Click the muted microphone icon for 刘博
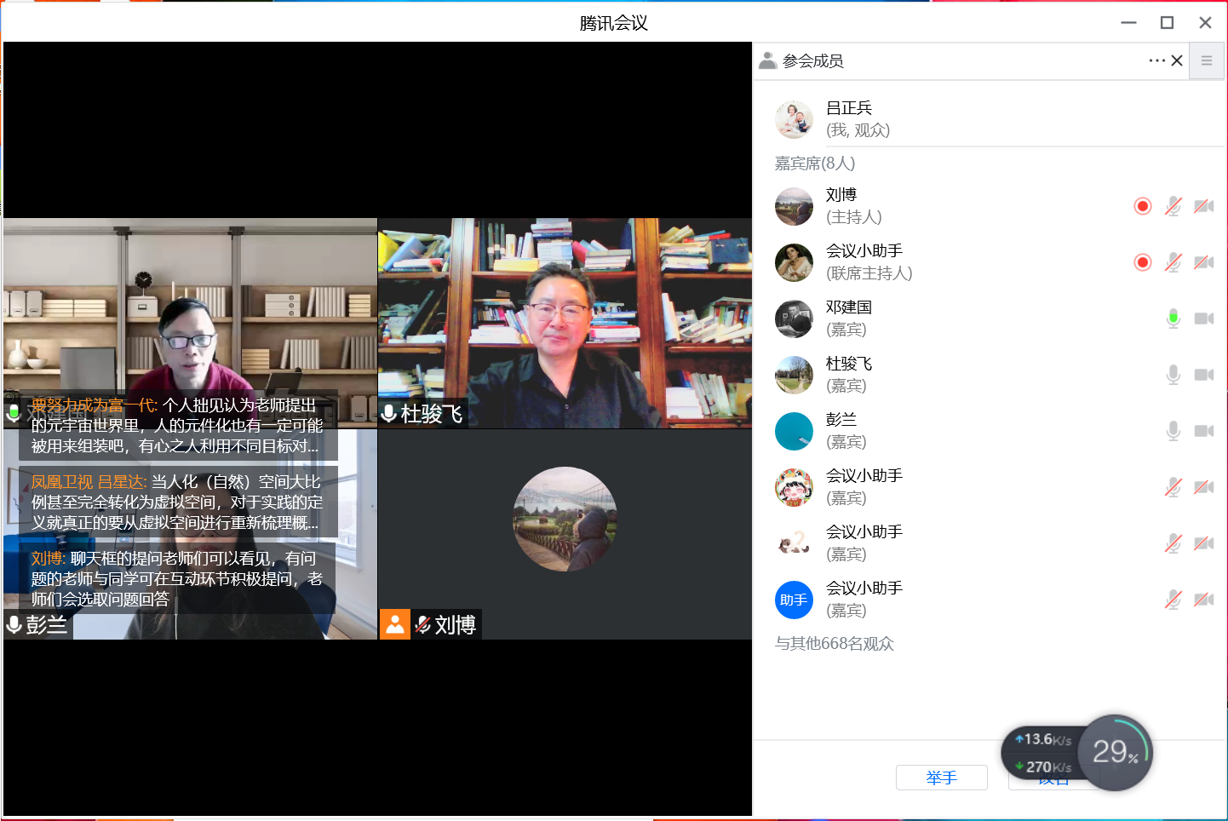The width and height of the screenshot is (1228, 821). pos(1173,206)
